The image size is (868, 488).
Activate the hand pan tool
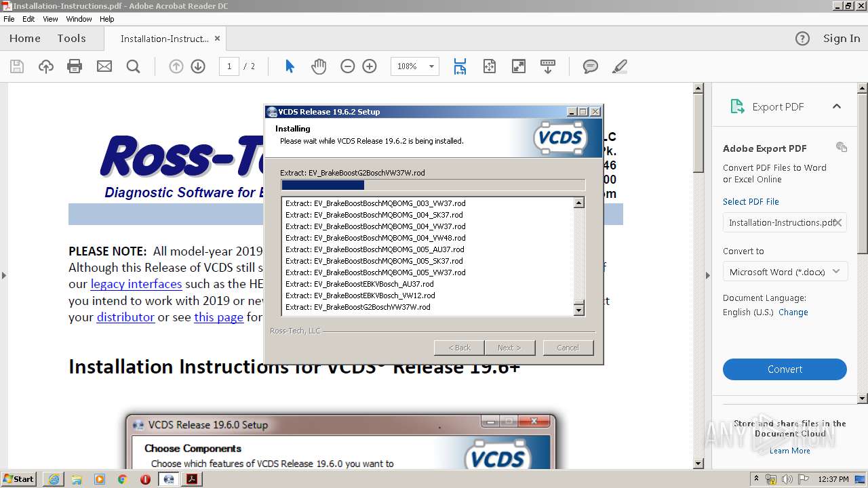319,66
